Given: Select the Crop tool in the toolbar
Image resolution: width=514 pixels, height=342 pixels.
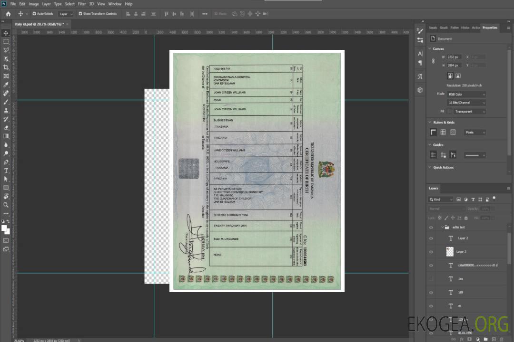Looking at the screenshot, I should pos(6,67).
